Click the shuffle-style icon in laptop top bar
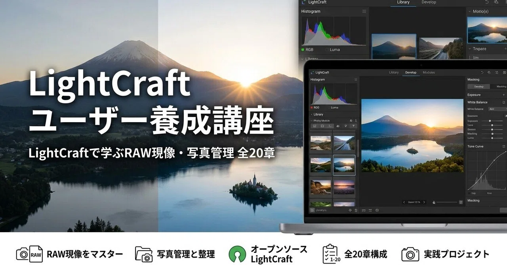 pos(497,72)
